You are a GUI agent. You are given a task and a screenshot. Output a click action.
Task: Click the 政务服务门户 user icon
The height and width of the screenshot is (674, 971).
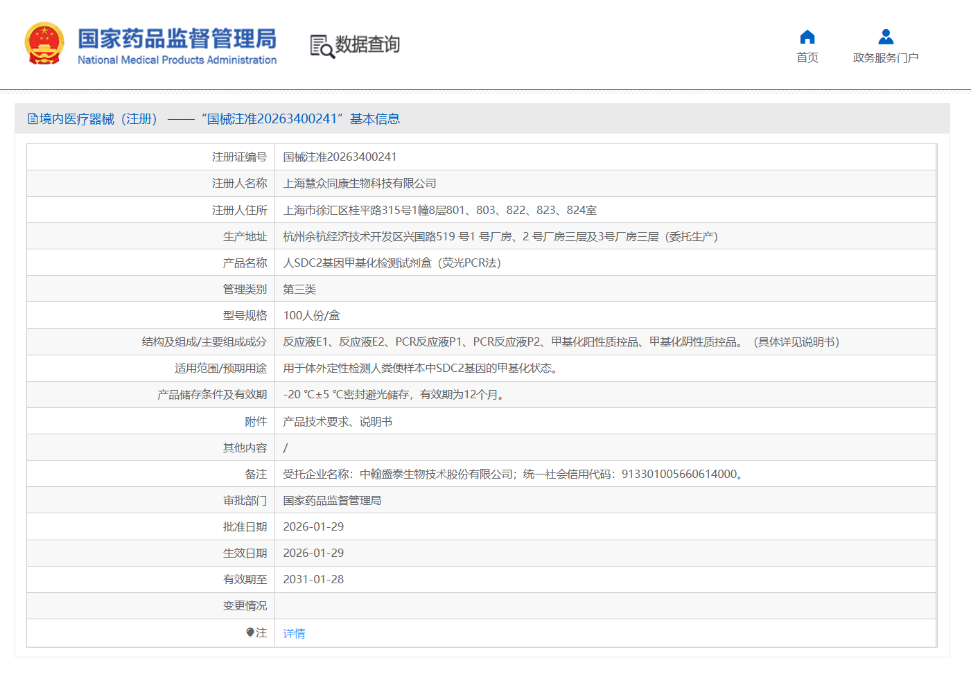(x=885, y=37)
